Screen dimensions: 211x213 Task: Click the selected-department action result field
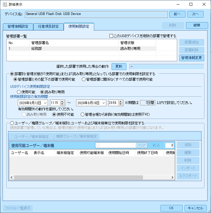click(167, 67)
